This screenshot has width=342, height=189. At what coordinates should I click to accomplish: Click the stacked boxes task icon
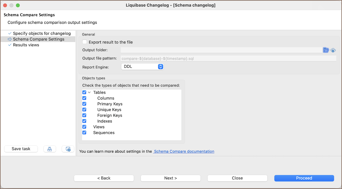tap(50, 149)
